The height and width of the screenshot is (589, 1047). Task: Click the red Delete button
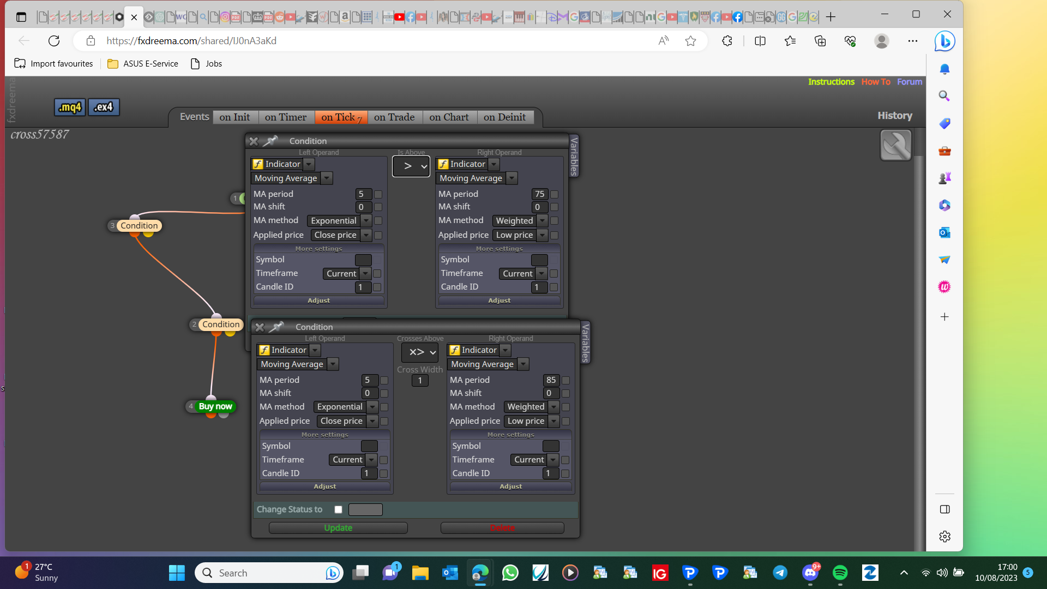(x=502, y=528)
